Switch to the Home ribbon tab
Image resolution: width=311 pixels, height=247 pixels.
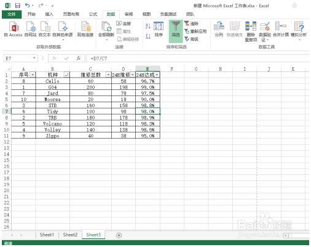tap(31, 14)
